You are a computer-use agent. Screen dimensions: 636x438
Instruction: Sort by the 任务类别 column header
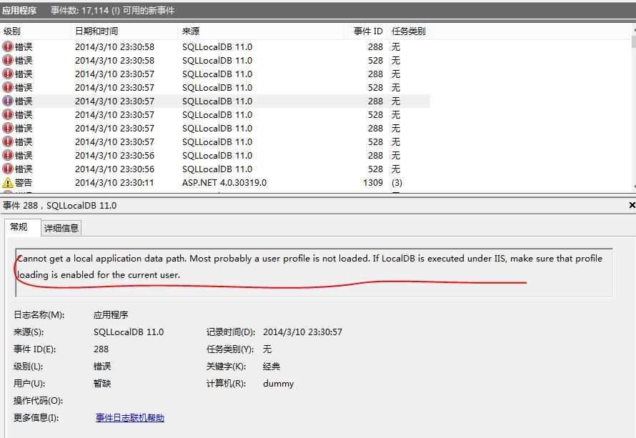[407, 31]
